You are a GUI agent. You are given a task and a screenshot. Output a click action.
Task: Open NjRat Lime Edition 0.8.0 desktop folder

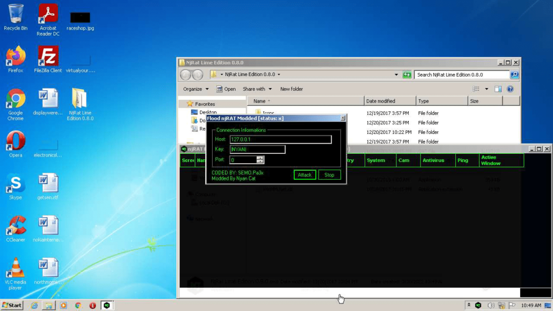pyautogui.click(x=80, y=104)
